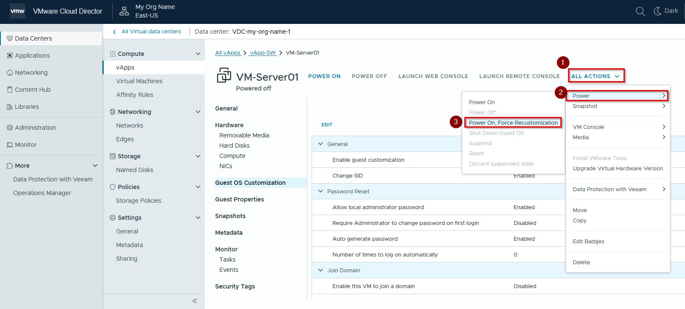Click the Networking cloud icon in left sidebar

(x=10, y=73)
